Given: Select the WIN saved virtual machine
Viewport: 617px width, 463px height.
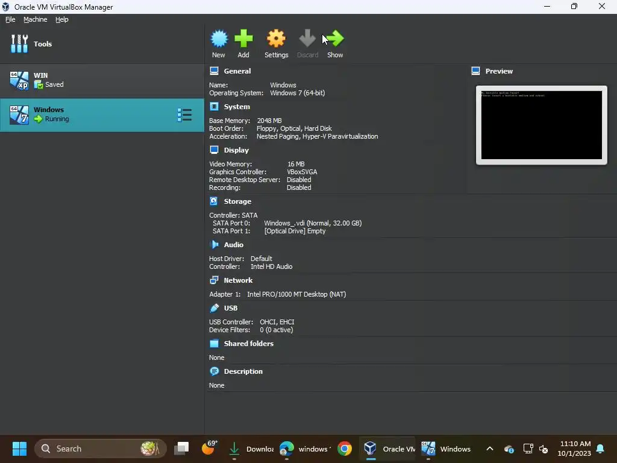Looking at the screenshot, I should click(102, 81).
